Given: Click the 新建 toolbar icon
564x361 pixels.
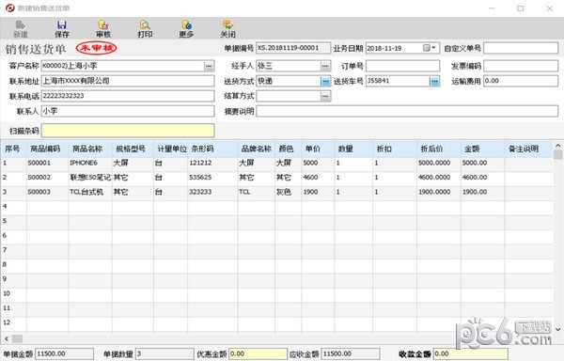Looking at the screenshot, I should pyautogui.click(x=21, y=29).
